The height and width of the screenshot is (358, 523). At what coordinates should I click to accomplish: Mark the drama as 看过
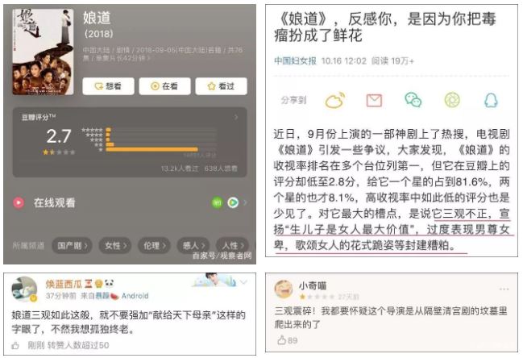pos(221,86)
